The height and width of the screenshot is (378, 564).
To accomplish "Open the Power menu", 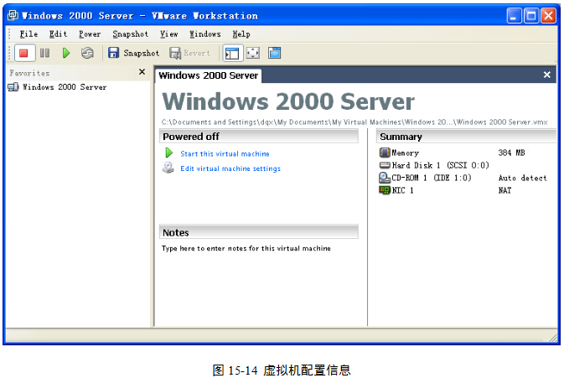I will pos(90,34).
